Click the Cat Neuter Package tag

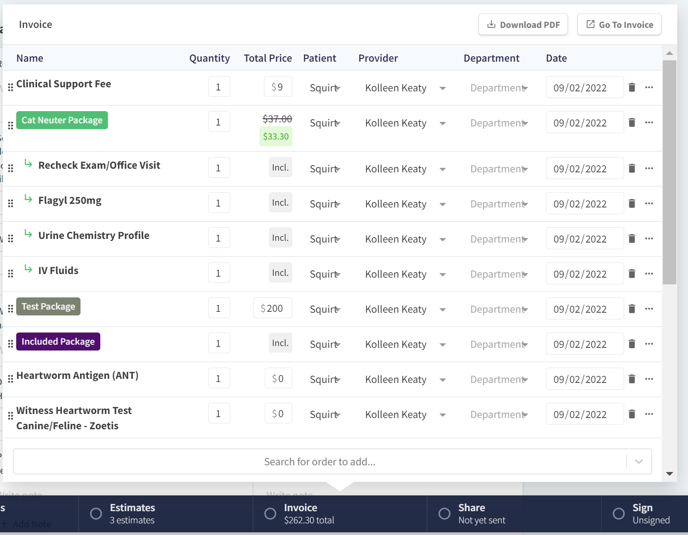[62, 120]
